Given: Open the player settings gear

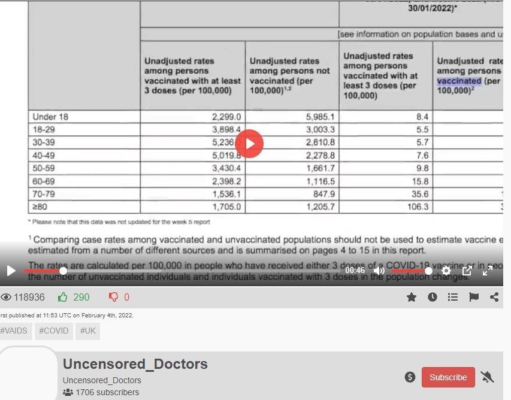Looking at the screenshot, I should (446, 271).
